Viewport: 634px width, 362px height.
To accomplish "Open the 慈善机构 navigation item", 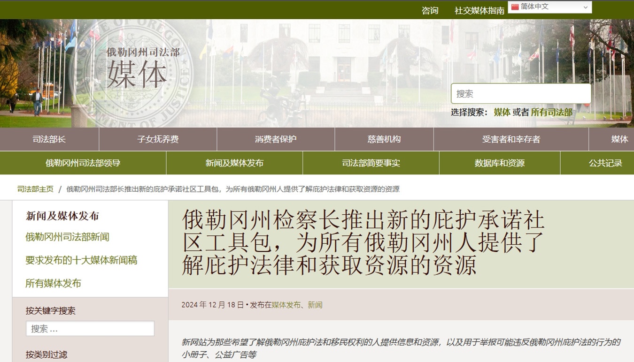I will pos(384,139).
